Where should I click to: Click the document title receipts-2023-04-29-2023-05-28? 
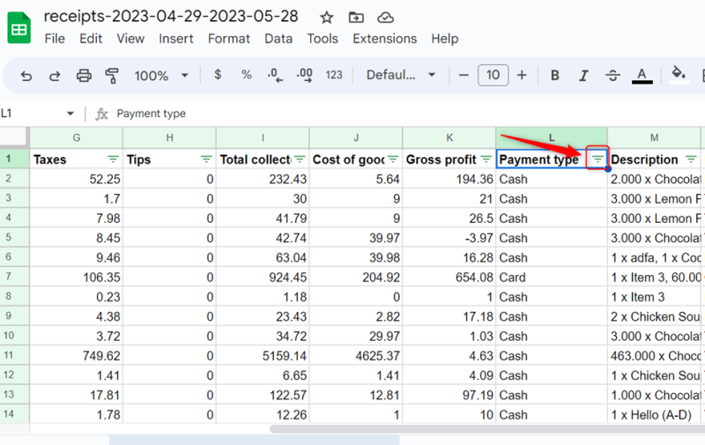point(171,17)
